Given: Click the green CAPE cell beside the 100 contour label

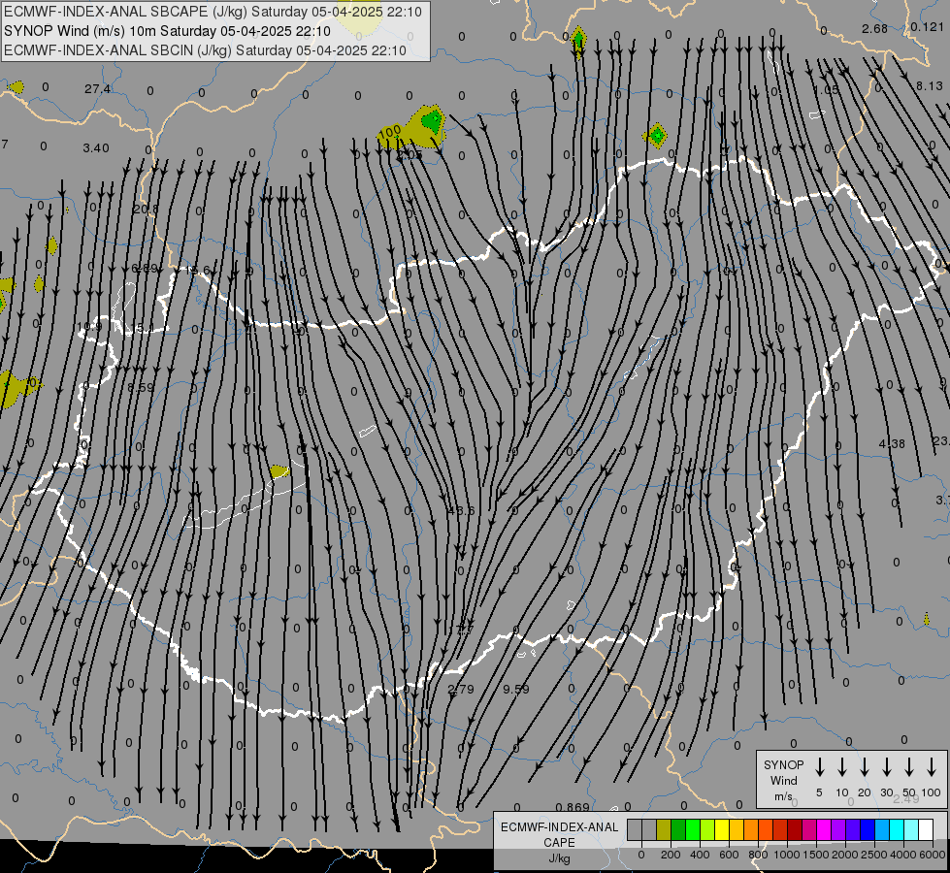Looking at the screenshot, I should [x=432, y=121].
